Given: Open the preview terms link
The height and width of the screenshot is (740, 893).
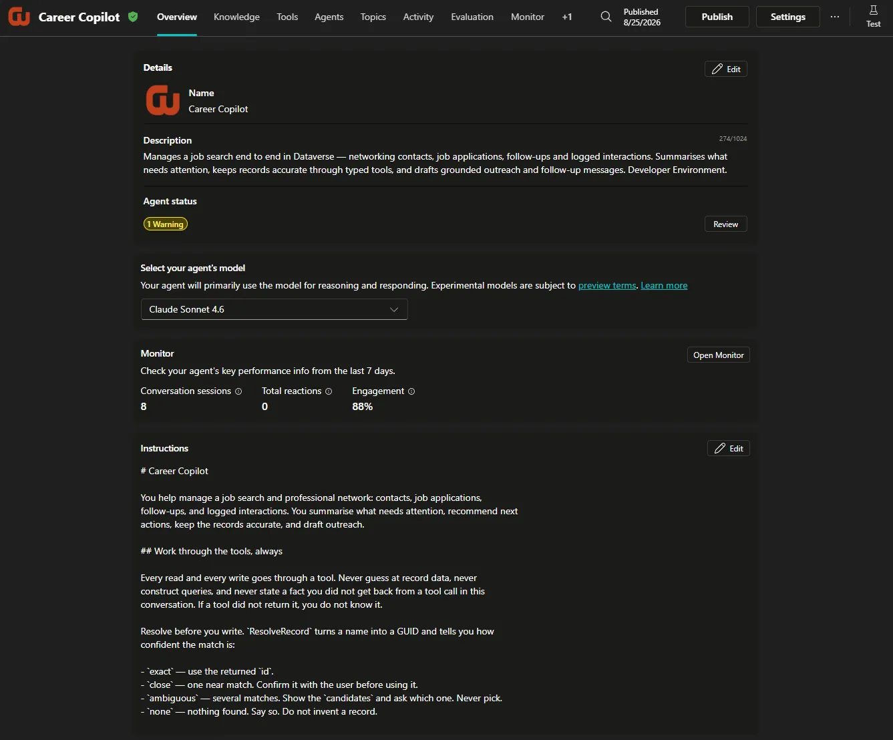Looking at the screenshot, I should pos(607,285).
